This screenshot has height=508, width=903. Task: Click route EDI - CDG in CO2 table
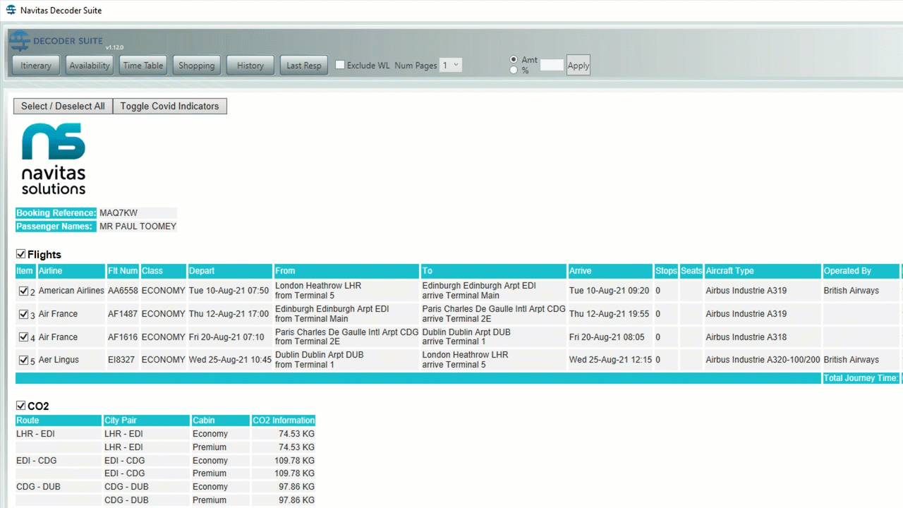coord(36,461)
